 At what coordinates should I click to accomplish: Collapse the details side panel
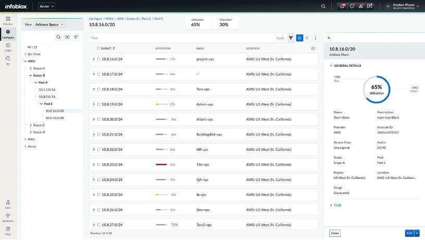coord(329,38)
